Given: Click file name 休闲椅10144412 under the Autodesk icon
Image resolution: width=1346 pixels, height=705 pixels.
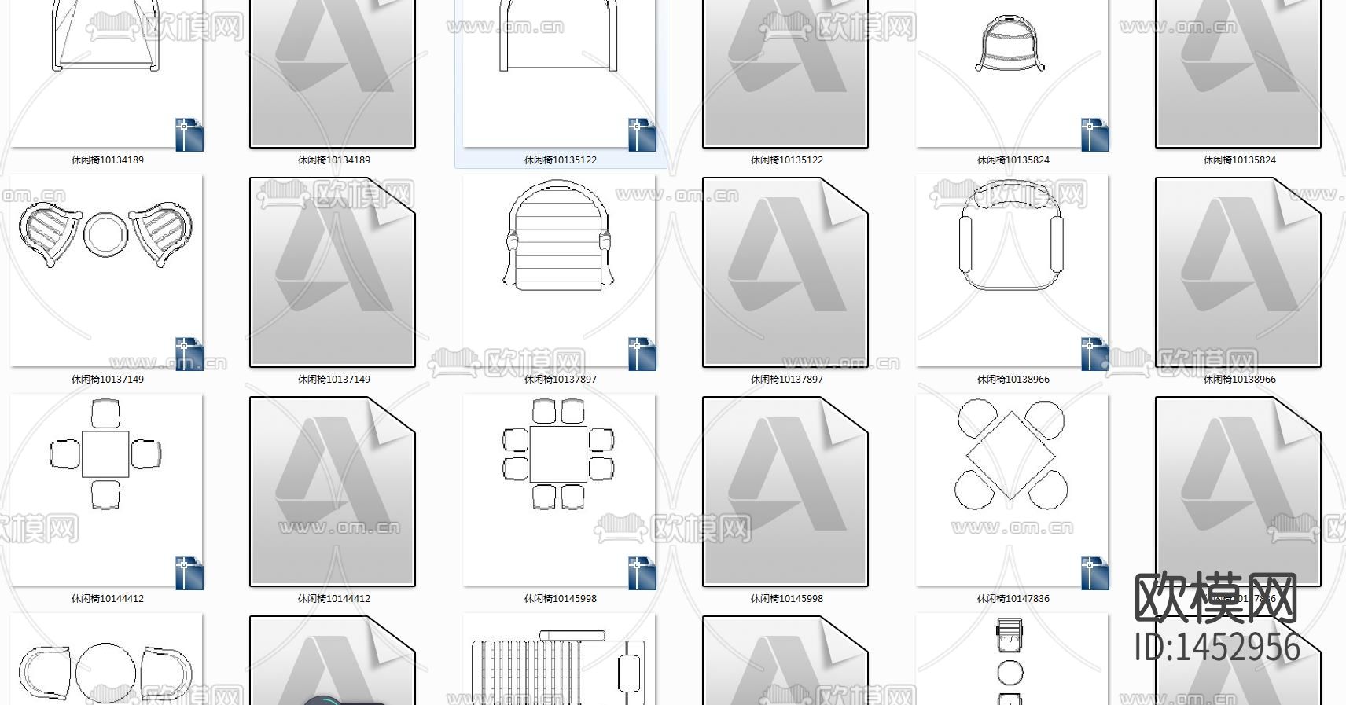Looking at the screenshot, I should 334,599.
